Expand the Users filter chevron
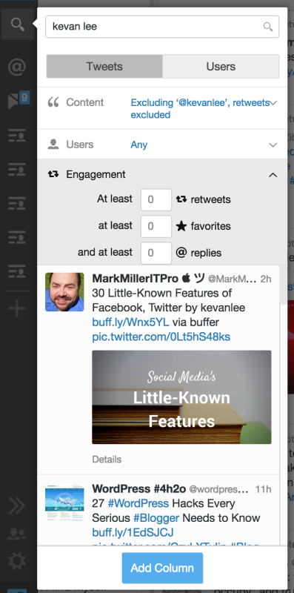This screenshot has width=294, height=593. click(273, 145)
